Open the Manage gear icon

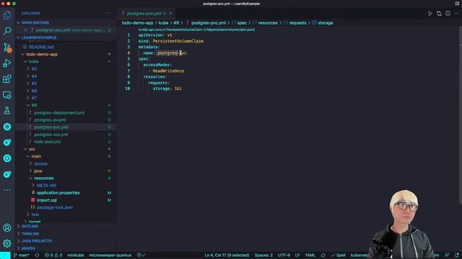pos(7,243)
